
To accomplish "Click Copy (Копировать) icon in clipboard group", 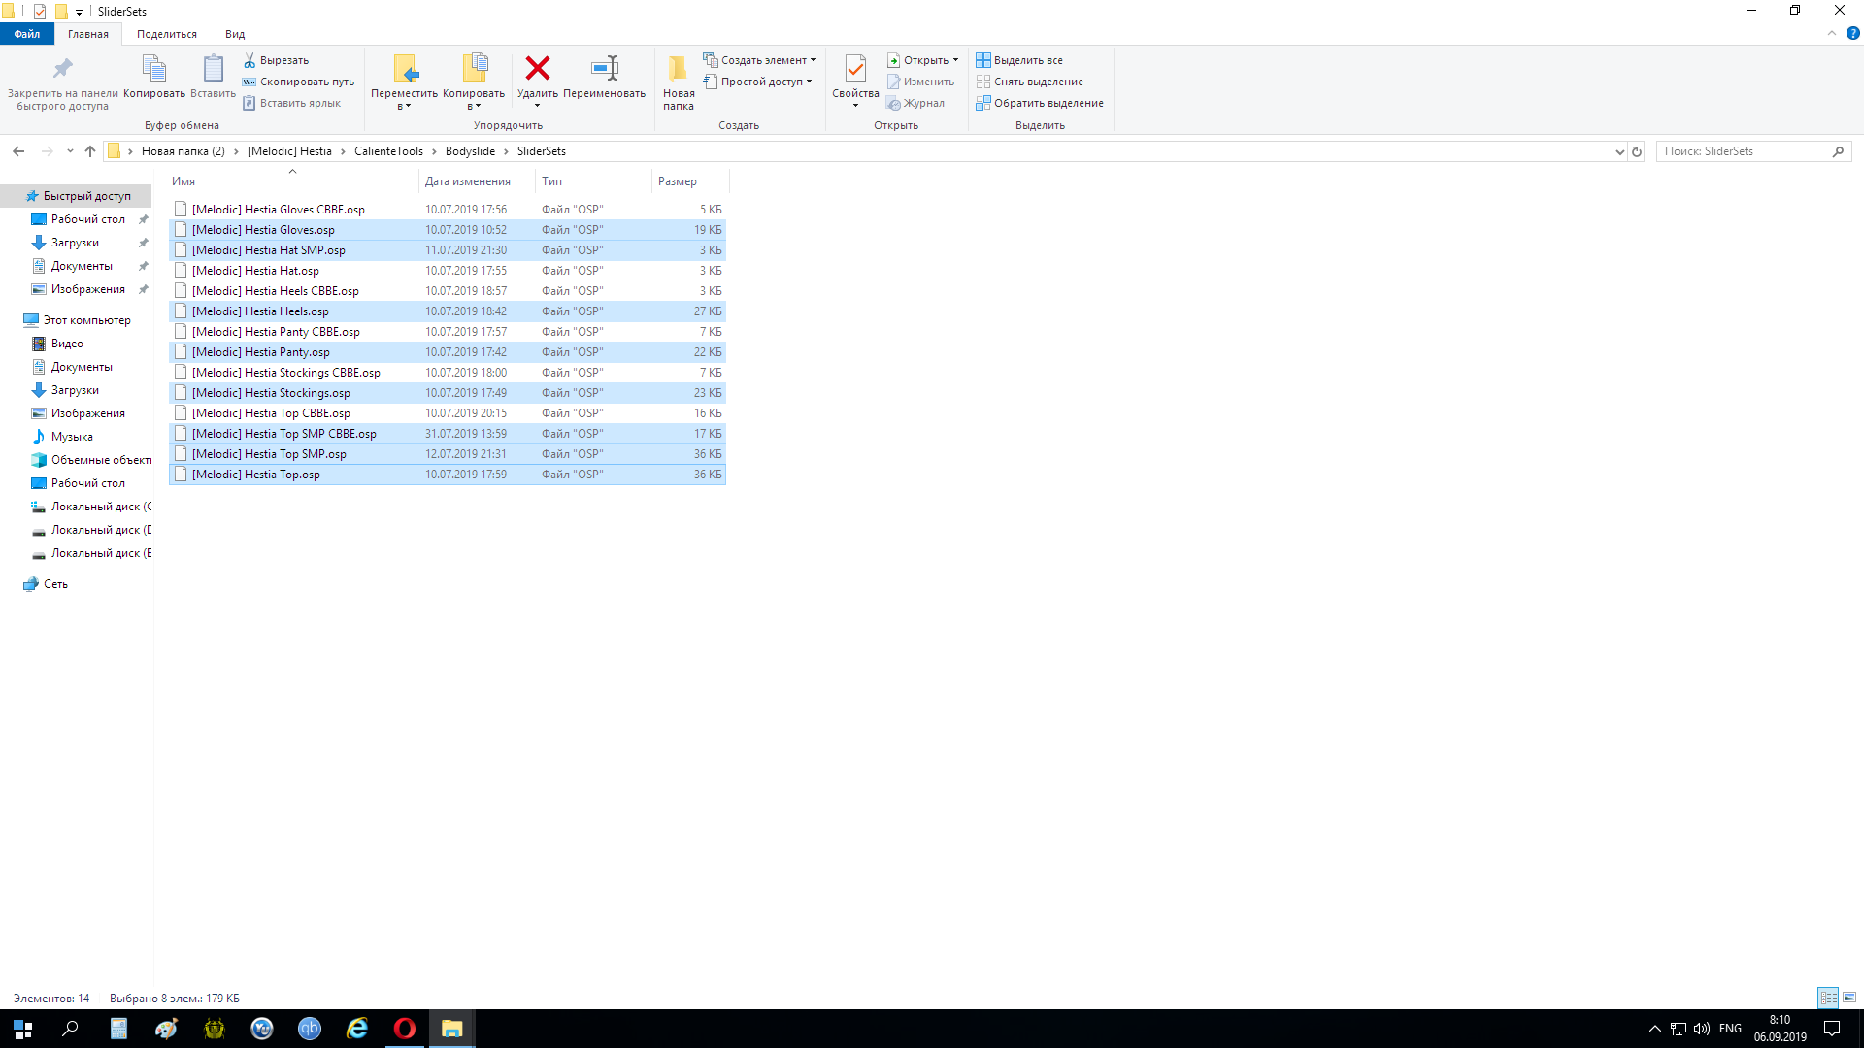I will pos(153,69).
